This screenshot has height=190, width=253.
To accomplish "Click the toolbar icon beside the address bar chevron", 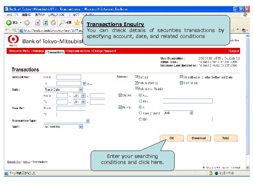I will click(244, 30).
